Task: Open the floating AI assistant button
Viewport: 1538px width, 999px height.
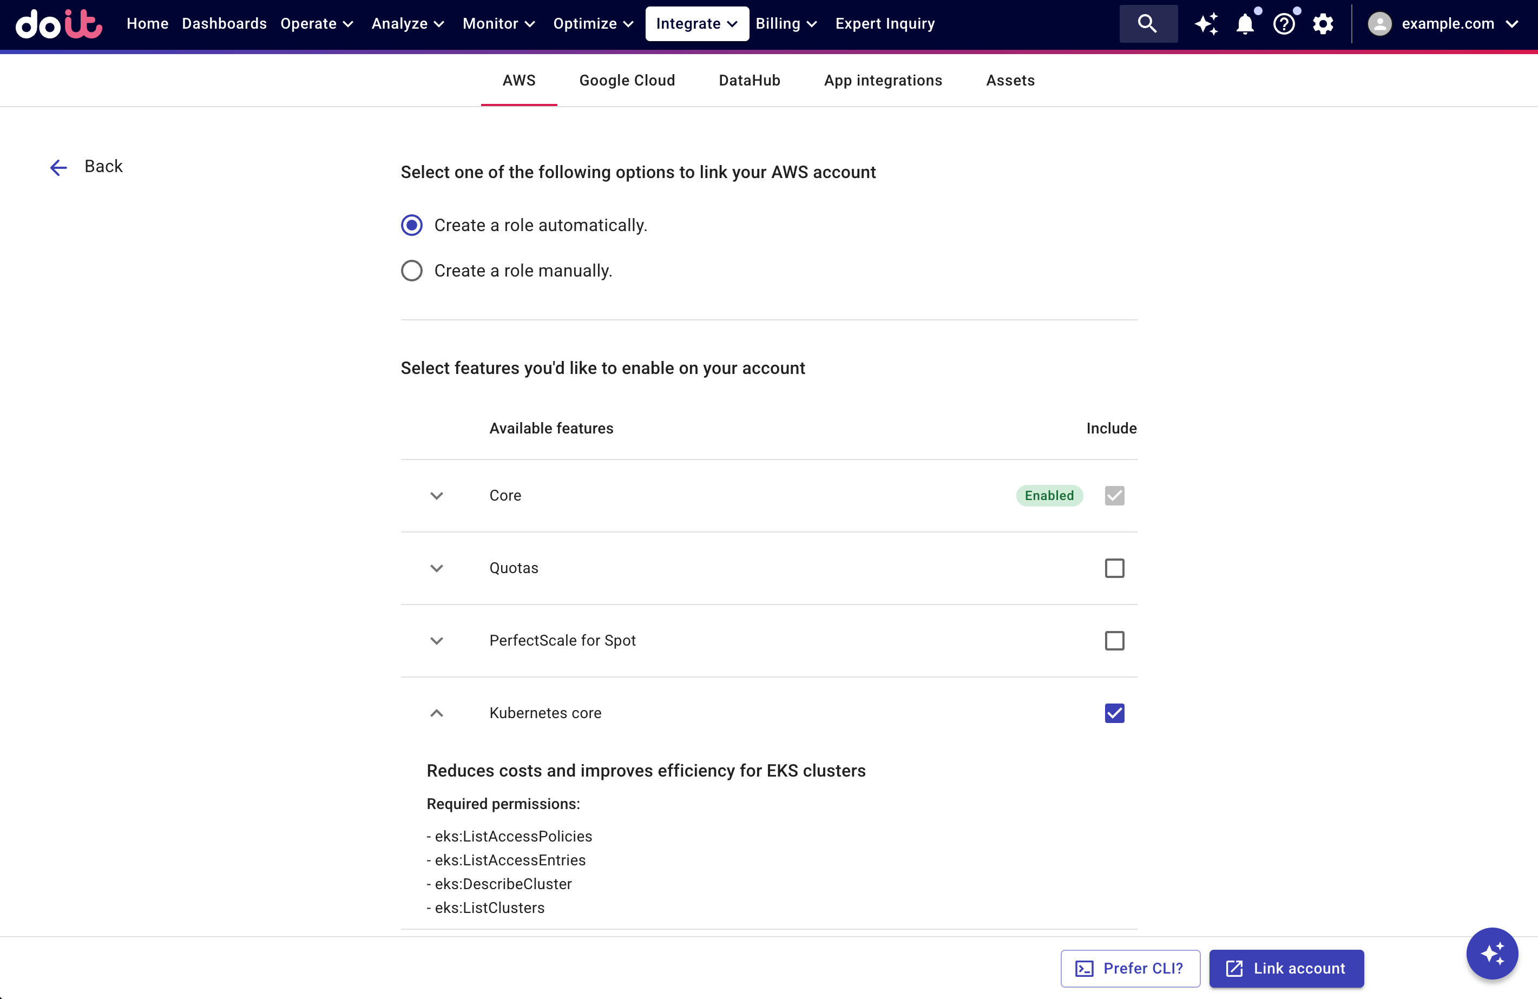Action: point(1492,953)
